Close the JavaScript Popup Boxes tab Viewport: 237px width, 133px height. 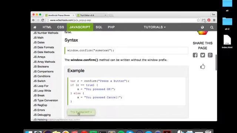pos(73,15)
